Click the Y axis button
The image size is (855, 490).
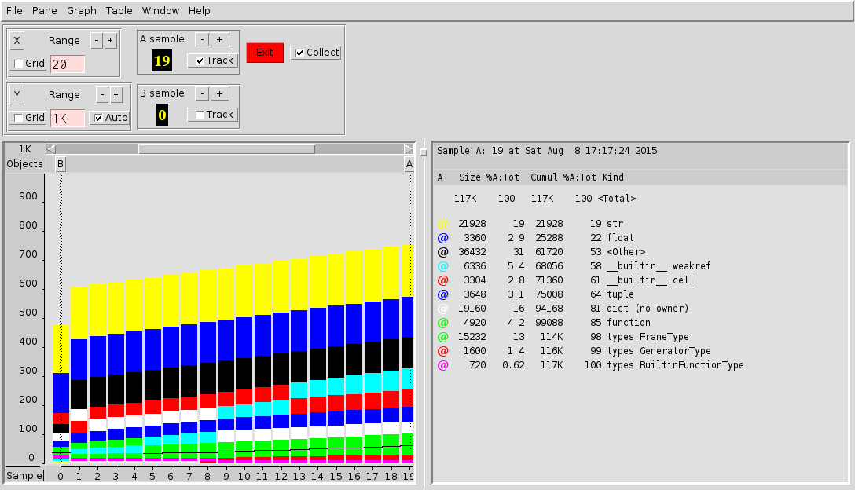coord(17,95)
